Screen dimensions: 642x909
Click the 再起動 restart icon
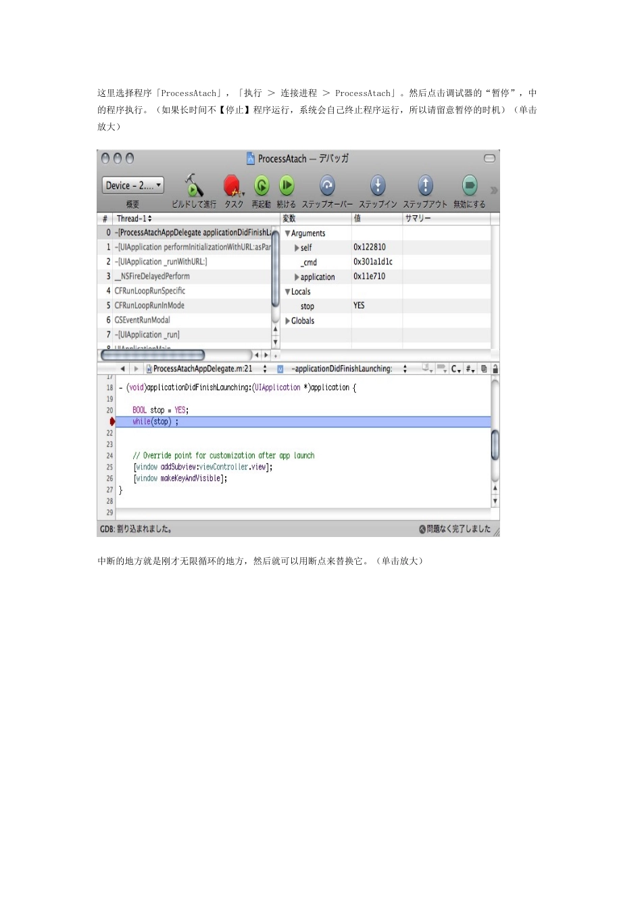pos(261,185)
